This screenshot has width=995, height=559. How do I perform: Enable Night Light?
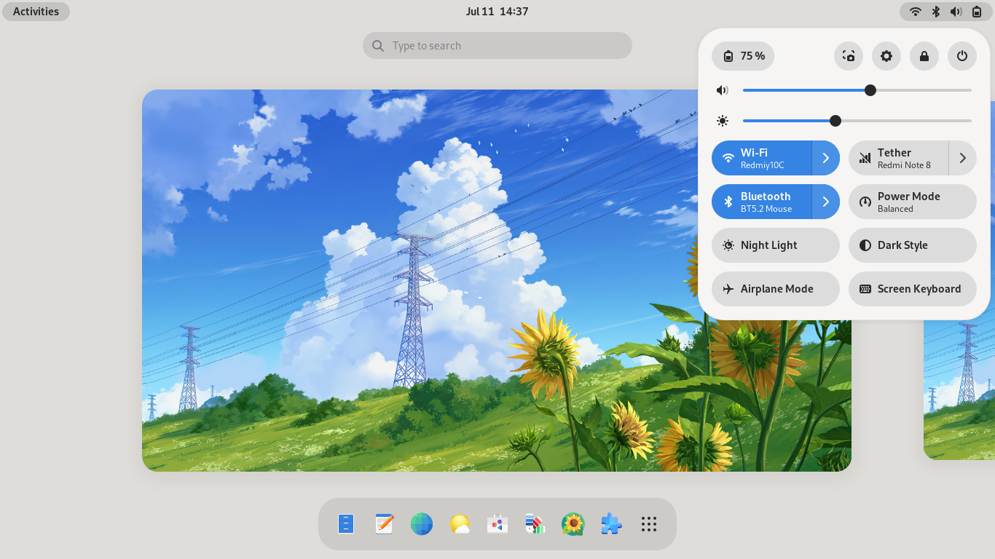click(776, 245)
